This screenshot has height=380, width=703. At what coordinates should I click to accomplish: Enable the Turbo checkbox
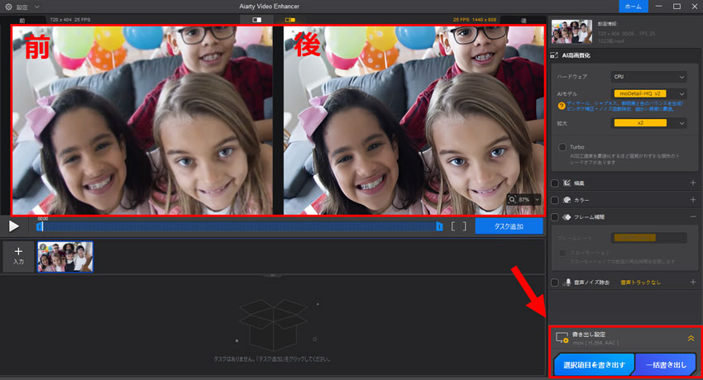click(x=562, y=147)
